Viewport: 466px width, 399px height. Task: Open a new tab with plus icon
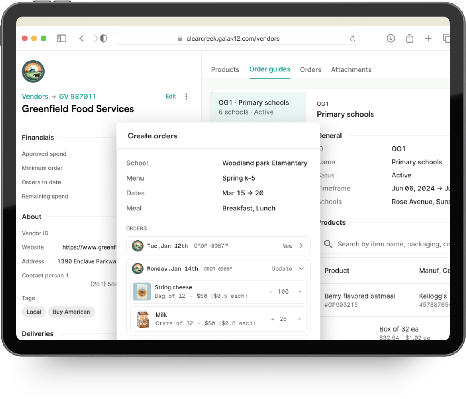point(428,38)
